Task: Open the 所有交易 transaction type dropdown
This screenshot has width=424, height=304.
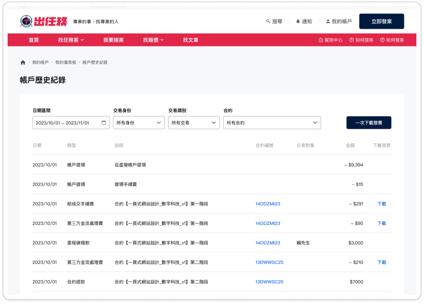Action: [194, 123]
